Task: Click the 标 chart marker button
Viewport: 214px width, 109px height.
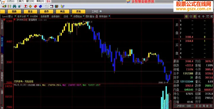Action: tap(187, 17)
